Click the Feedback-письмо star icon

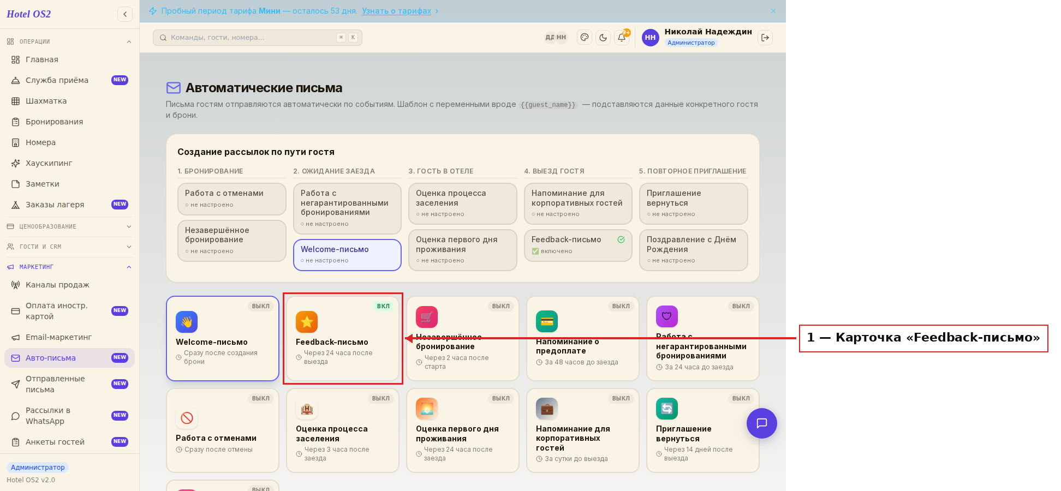[x=307, y=322]
